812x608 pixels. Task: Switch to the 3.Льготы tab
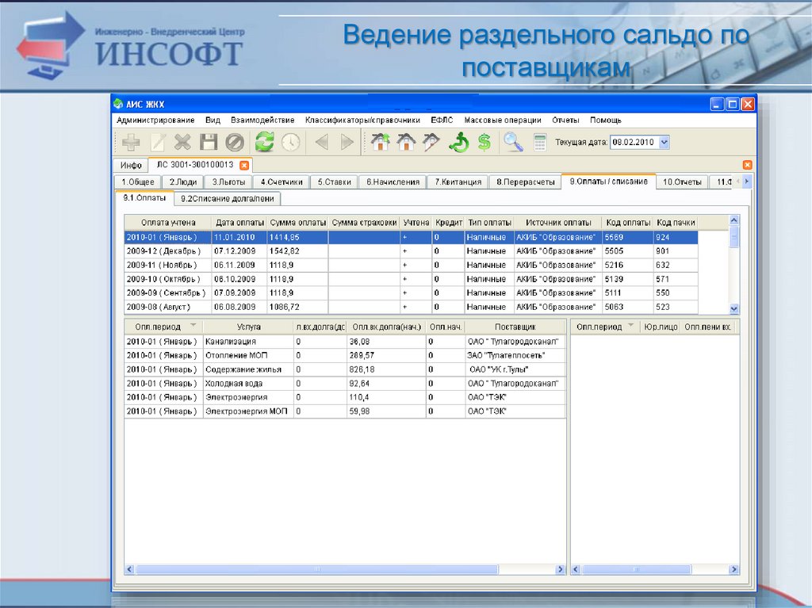click(x=228, y=182)
